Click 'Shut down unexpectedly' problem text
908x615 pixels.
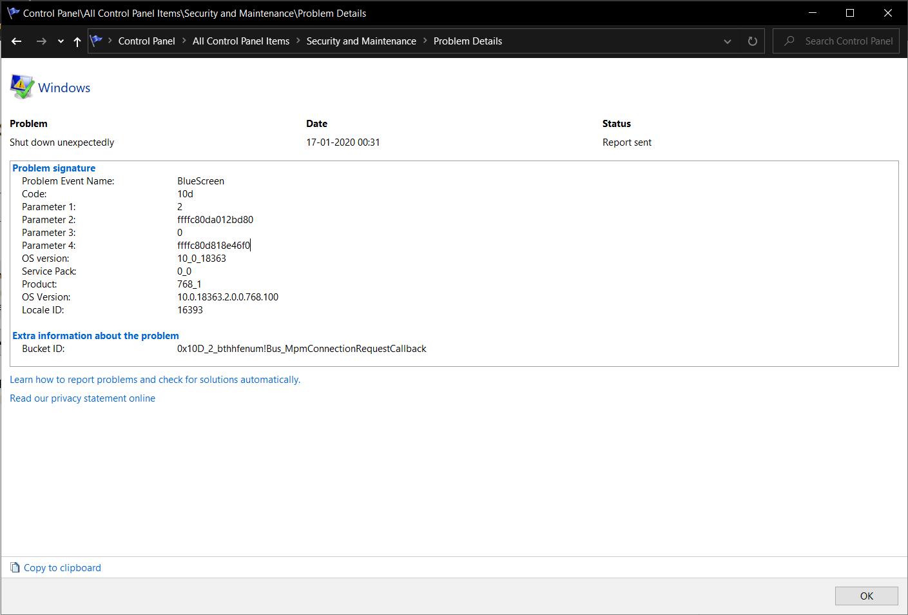tap(62, 142)
